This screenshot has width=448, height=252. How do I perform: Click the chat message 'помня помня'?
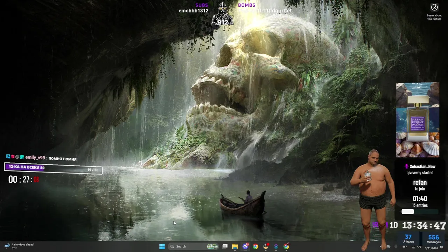point(63,159)
